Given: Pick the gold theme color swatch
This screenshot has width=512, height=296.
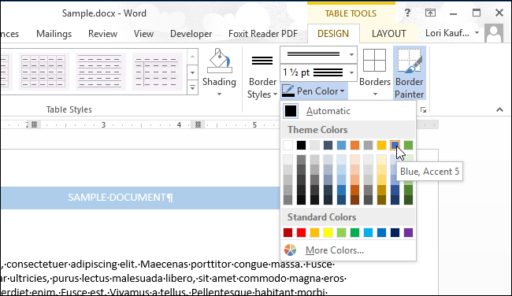Looking at the screenshot, I should [381, 145].
